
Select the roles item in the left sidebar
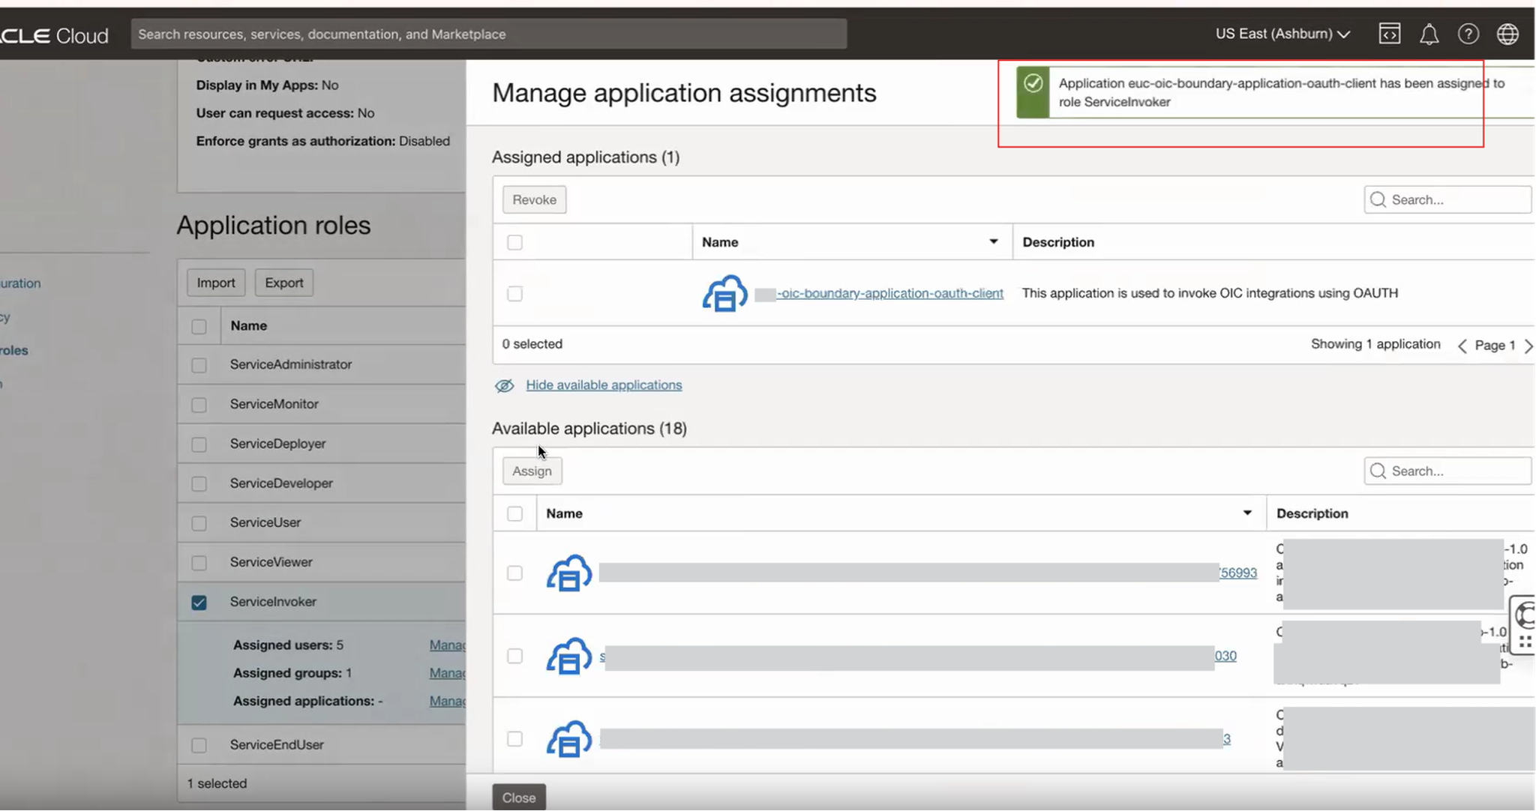[13, 350]
